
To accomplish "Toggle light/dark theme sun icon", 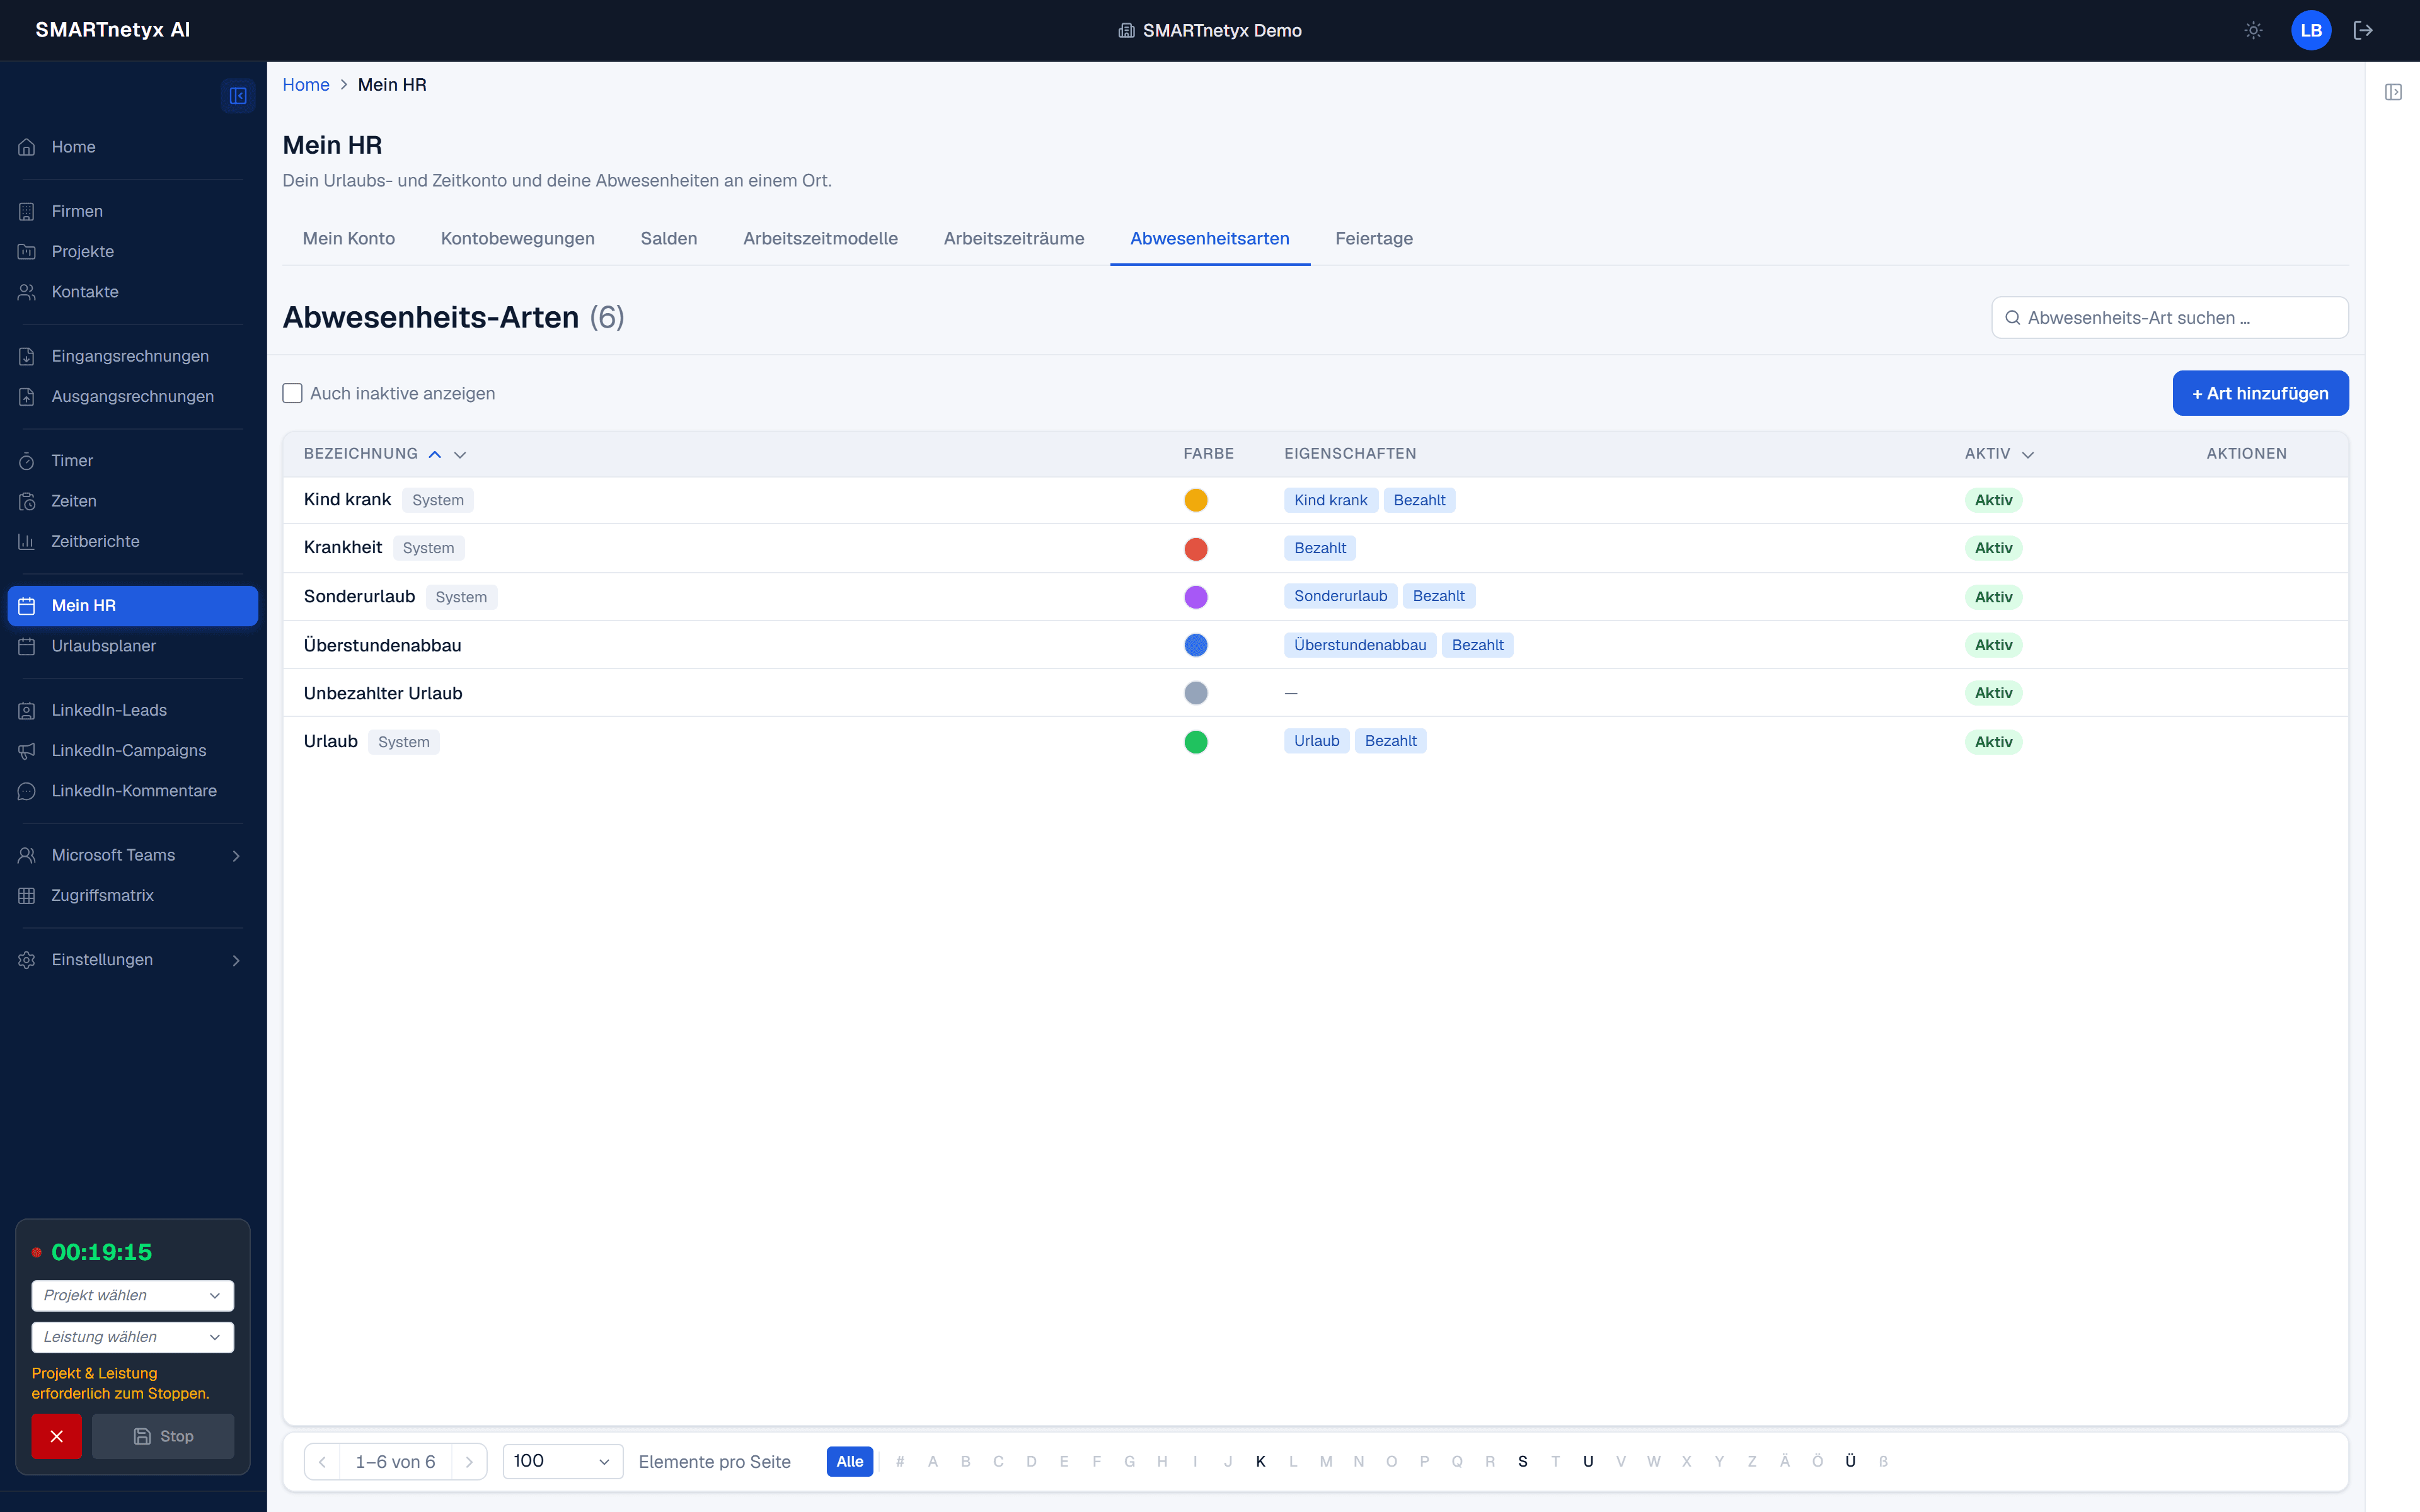I will (x=2253, y=30).
